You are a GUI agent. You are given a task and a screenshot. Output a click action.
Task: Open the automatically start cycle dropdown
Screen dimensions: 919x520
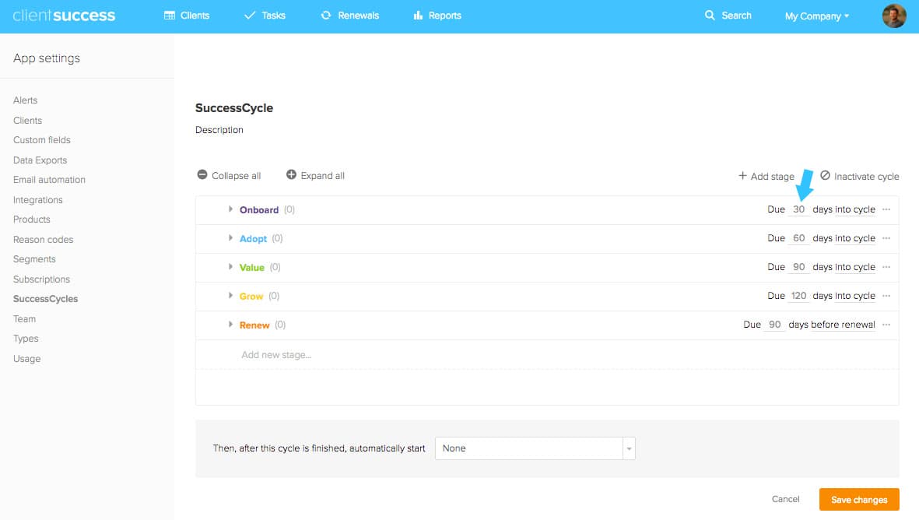click(535, 448)
